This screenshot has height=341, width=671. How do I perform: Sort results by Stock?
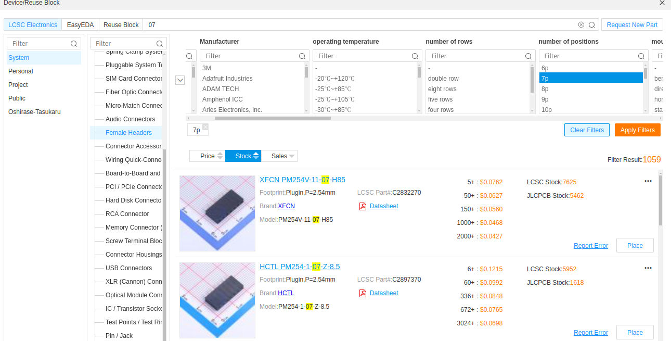pyautogui.click(x=243, y=156)
